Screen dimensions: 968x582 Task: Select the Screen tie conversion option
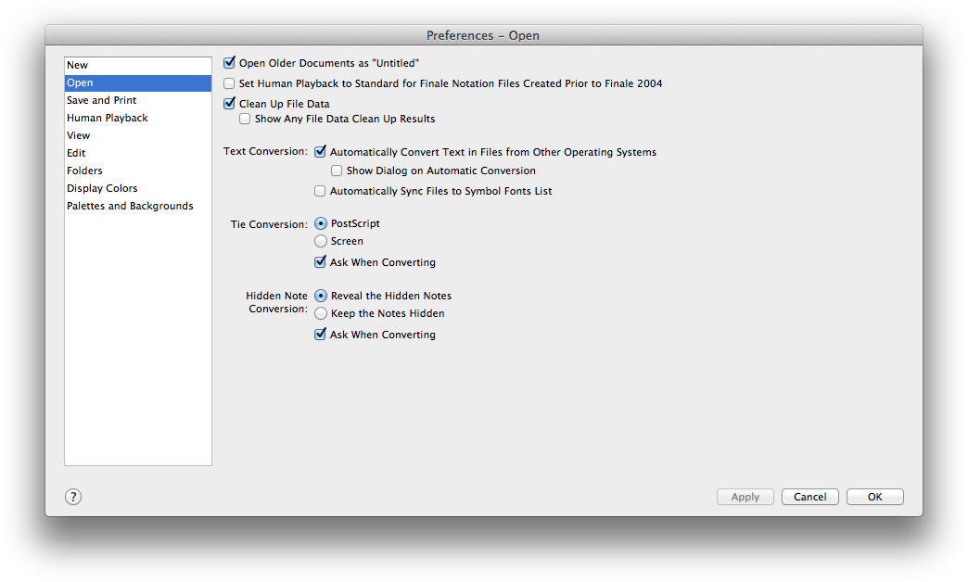tap(320, 241)
